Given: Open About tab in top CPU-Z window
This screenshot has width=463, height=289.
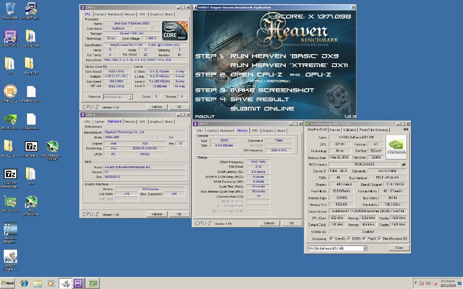Looking at the screenshot, I should point(169,14).
